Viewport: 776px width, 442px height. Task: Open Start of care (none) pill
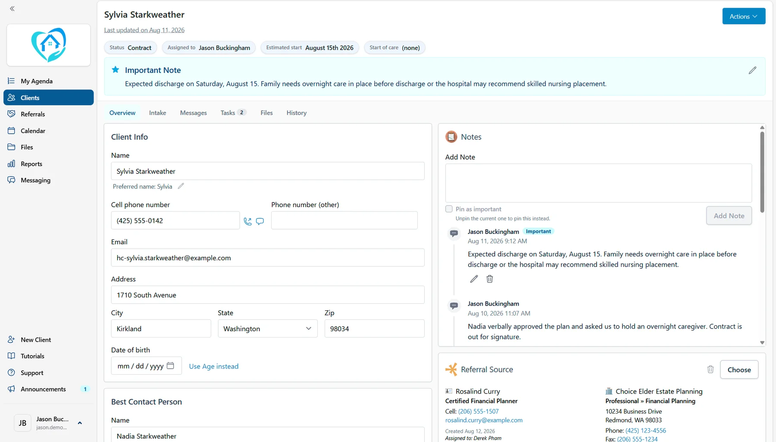pyautogui.click(x=394, y=47)
